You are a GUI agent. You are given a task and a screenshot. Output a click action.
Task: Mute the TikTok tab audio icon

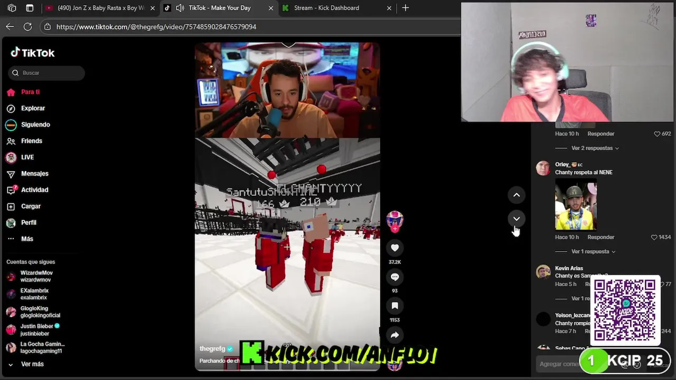coord(180,8)
